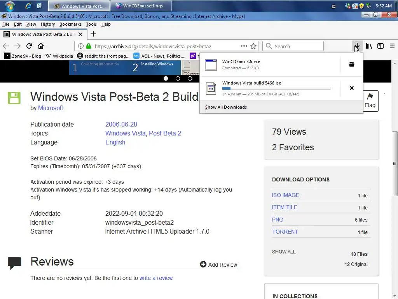The image size is (398, 299).
Task: Click the archive.org URL address field
Action: (x=166, y=46)
